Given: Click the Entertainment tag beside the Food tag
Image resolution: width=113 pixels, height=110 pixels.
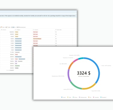Looking at the screenshot, I should tap(22, 59).
